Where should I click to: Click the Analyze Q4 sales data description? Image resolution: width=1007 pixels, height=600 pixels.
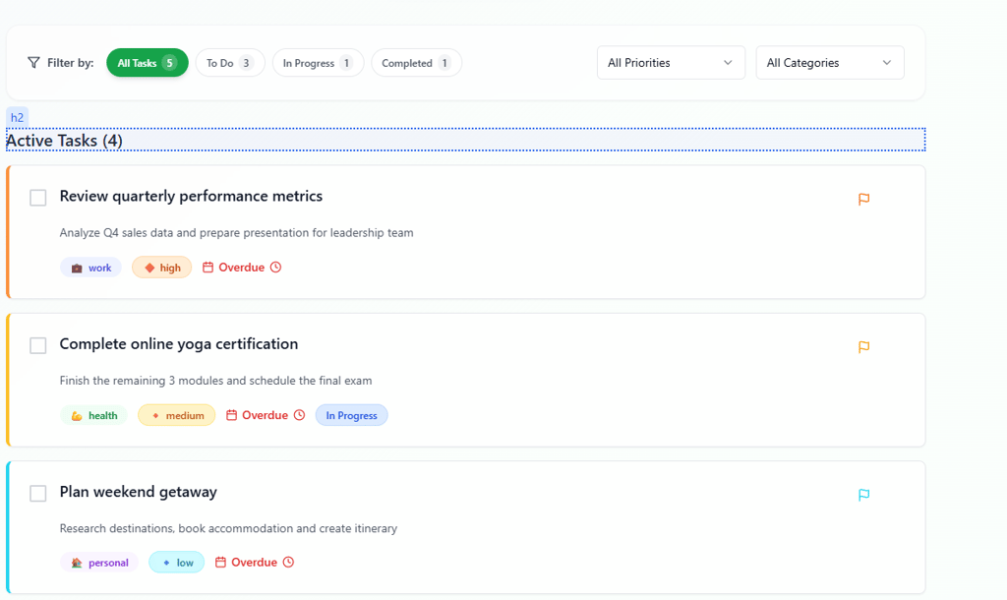[x=236, y=232]
